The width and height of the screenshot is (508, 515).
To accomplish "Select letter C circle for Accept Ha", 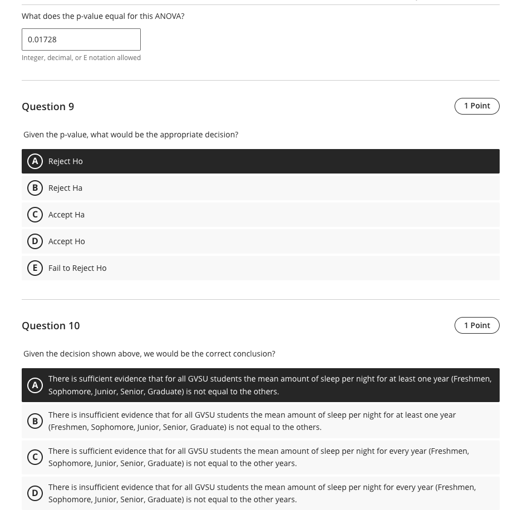I will (35, 215).
